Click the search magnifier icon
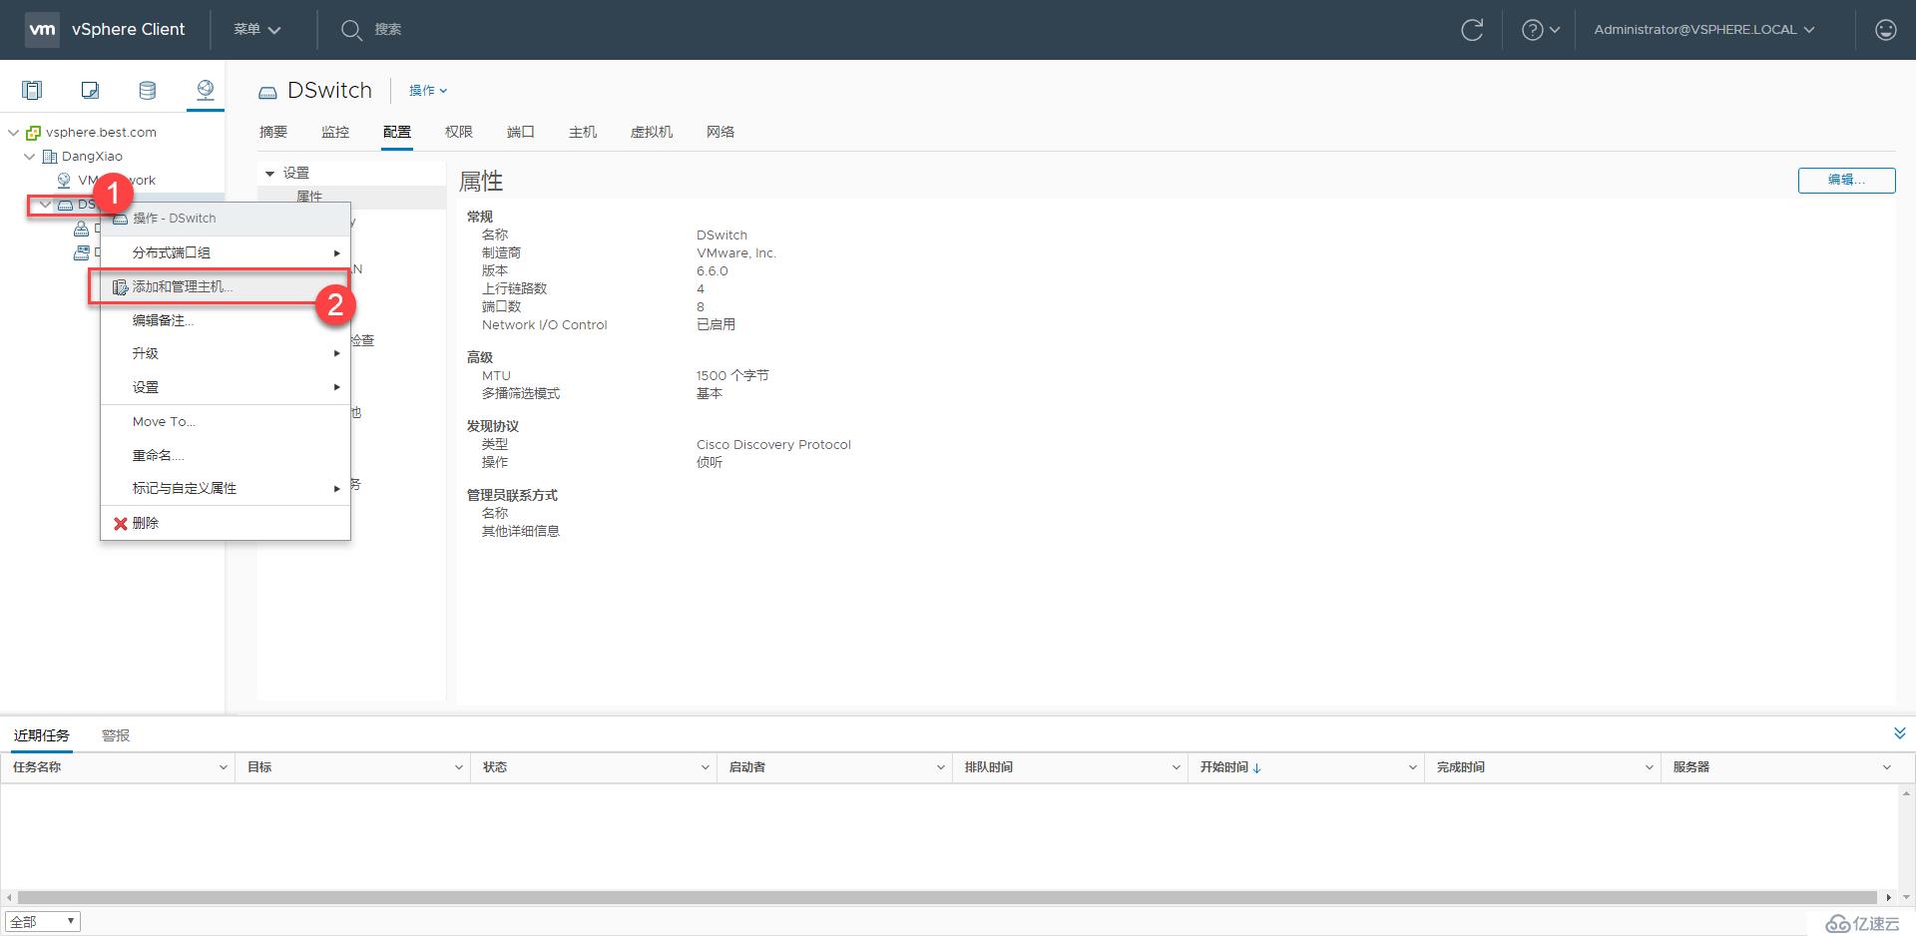 tap(351, 30)
